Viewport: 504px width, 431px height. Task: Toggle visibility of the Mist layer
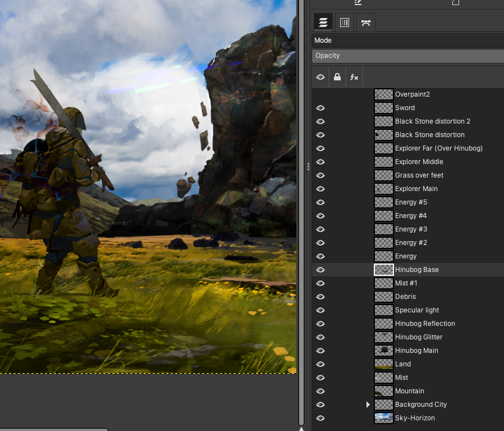click(320, 378)
